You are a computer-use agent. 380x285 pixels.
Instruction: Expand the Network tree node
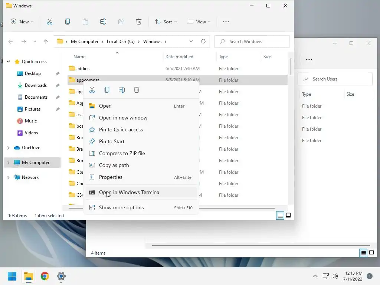click(9, 177)
